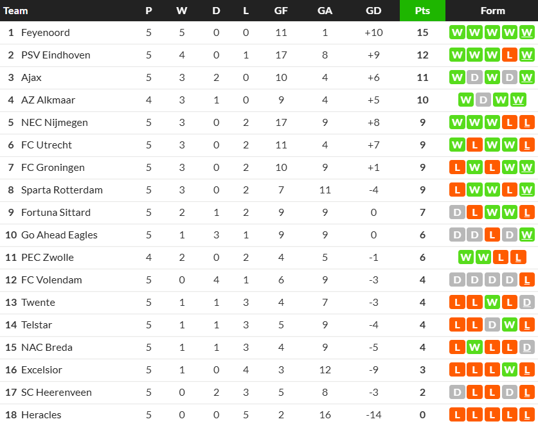Click Go Ahead Eagles' orange L form badge
This screenshot has height=426, width=538.
(492, 235)
